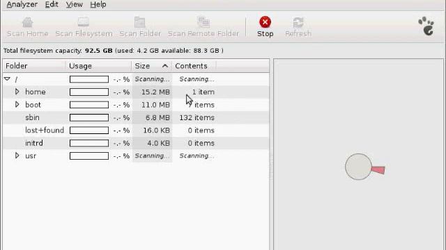Screen dimensions: 446x250
Task: Click the Scan Remote Folder icon
Action: point(203,22)
